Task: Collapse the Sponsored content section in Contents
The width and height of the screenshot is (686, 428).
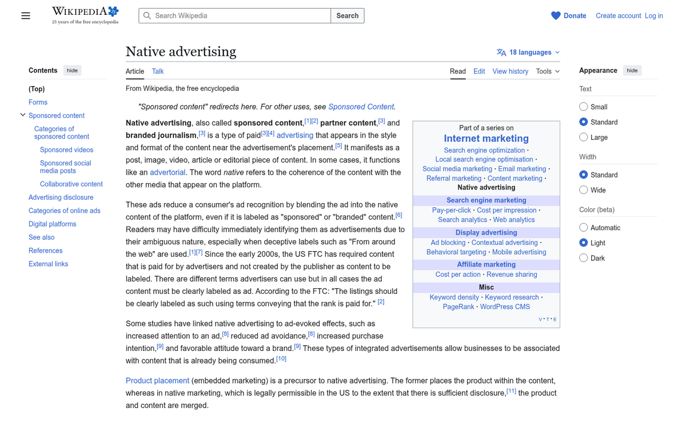Action: (23, 115)
